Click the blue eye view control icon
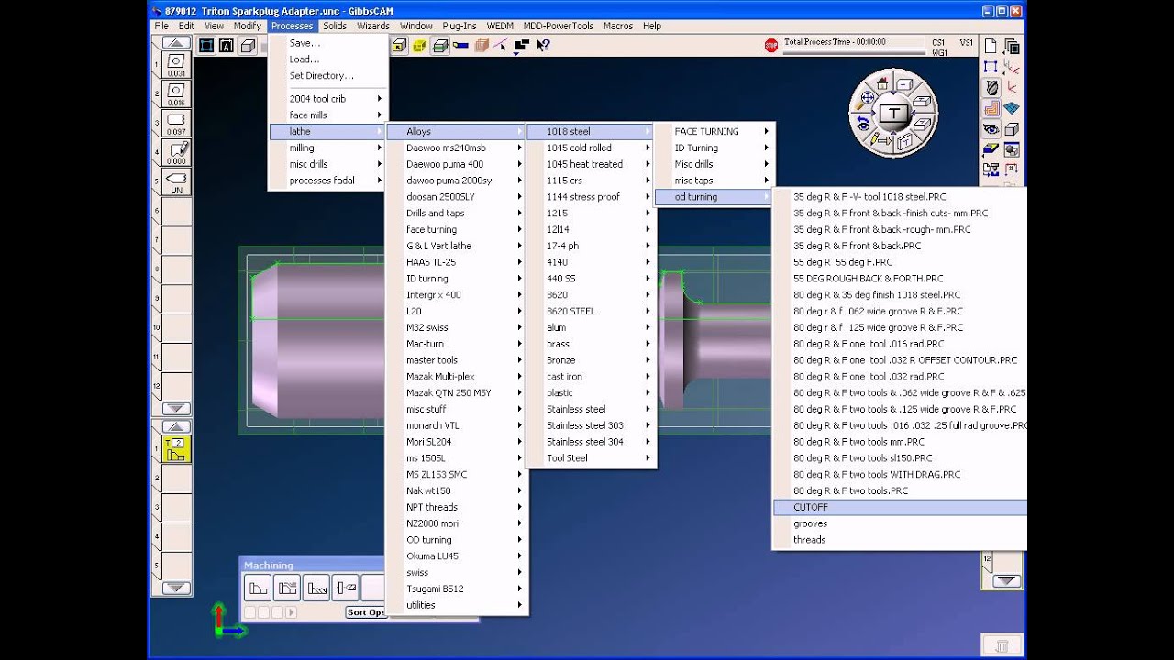The height and width of the screenshot is (660, 1174). (991, 129)
